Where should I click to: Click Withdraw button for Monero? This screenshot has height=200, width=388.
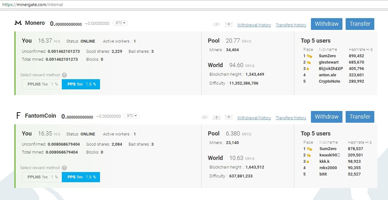pos(327,24)
